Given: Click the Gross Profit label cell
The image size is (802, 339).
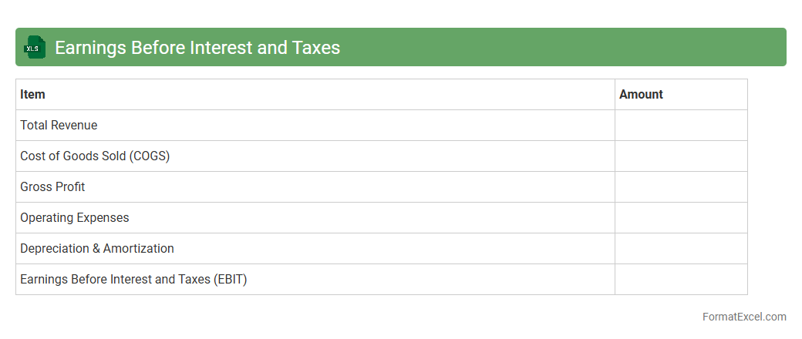Looking at the screenshot, I should (x=52, y=186).
